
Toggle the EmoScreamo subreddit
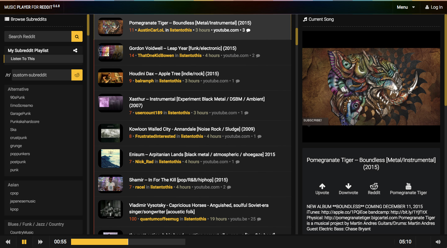pyautogui.click(x=21, y=106)
